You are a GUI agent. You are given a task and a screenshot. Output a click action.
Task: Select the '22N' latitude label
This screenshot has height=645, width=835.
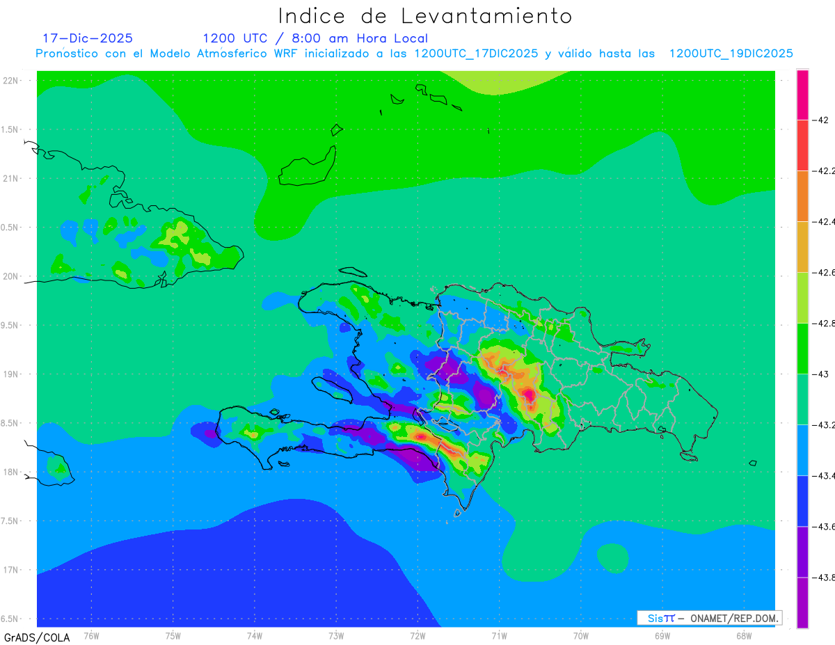12,80
